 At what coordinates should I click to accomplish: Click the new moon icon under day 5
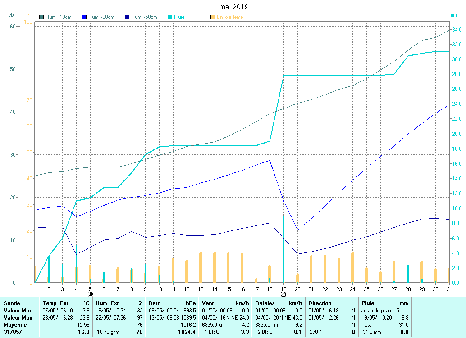tap(90, 294)
